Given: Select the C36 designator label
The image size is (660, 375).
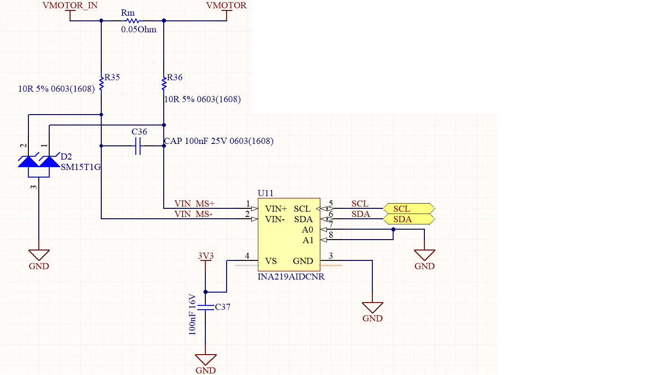Looking at the screenshot, I should pyautogui.click(x=139, y=132).
